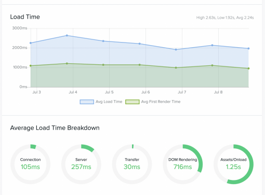Select the DOM Rendering 716ms donut gauge
The image size is (265, 195).
tap(183, 164)
